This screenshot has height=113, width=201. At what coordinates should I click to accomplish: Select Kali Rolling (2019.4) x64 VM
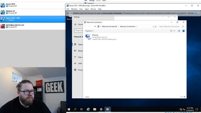[33, 26]
